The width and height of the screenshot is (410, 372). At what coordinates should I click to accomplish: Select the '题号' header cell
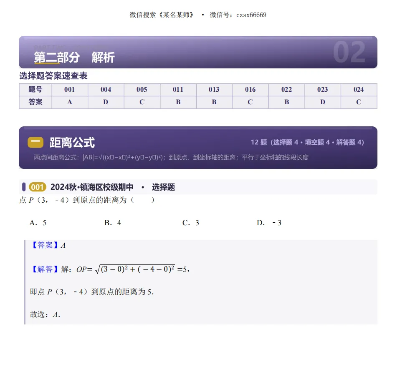35,90
